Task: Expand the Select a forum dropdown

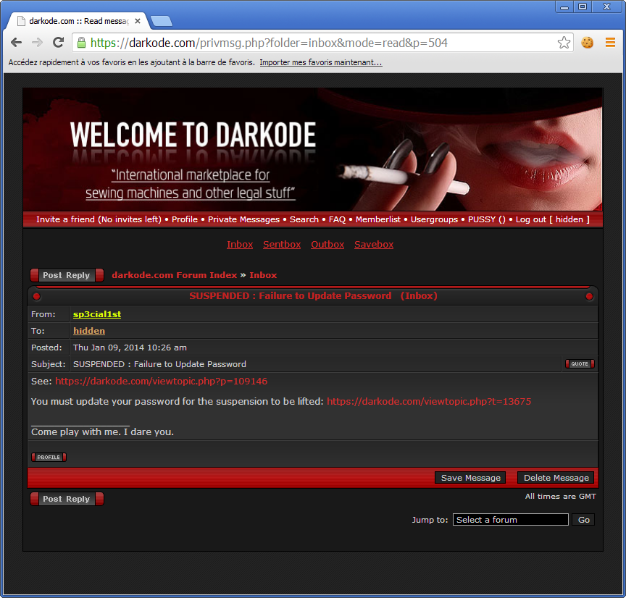Action: click(x=510, y=520)
